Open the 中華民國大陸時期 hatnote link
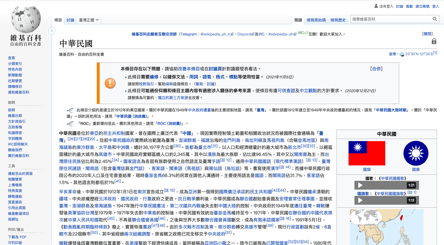 pyautogui.click(x=391, y=110)
